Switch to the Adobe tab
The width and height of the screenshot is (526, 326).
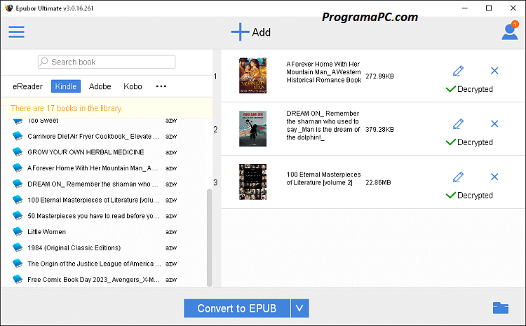coord(100,86)
